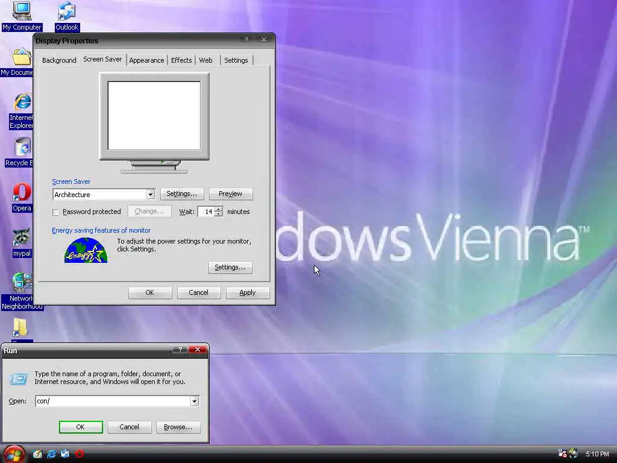Screen dimensions: 617x463
Task: Click OK in Display Properties
Action: [150, 292]
